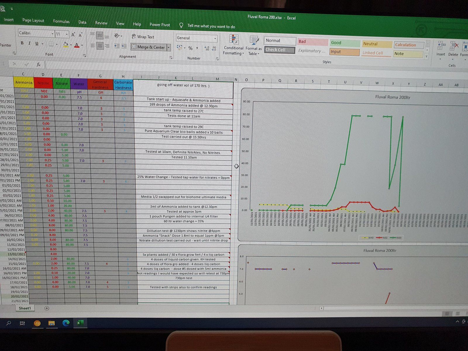The image size is (468, 351).
Task: Apply Middle Align to cells
Action: click(x=100, y=36)
